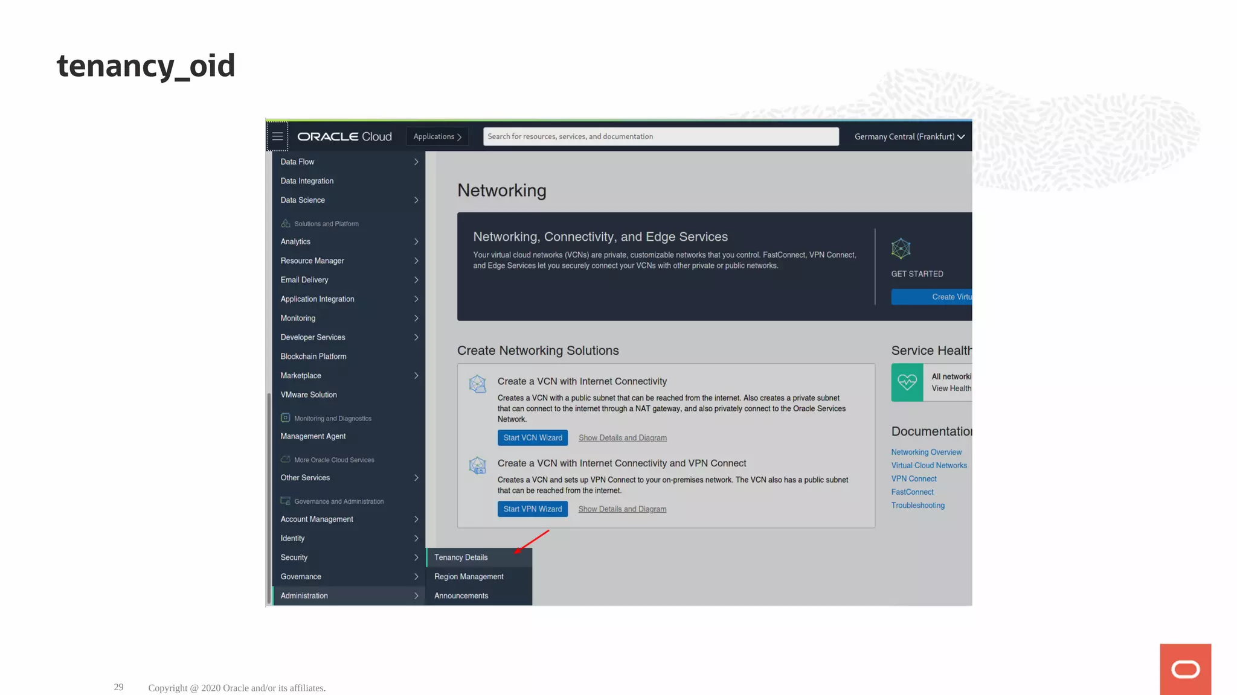Expand Resource Manager submenu chevron
1237x695 pixels.
[416, 261]
